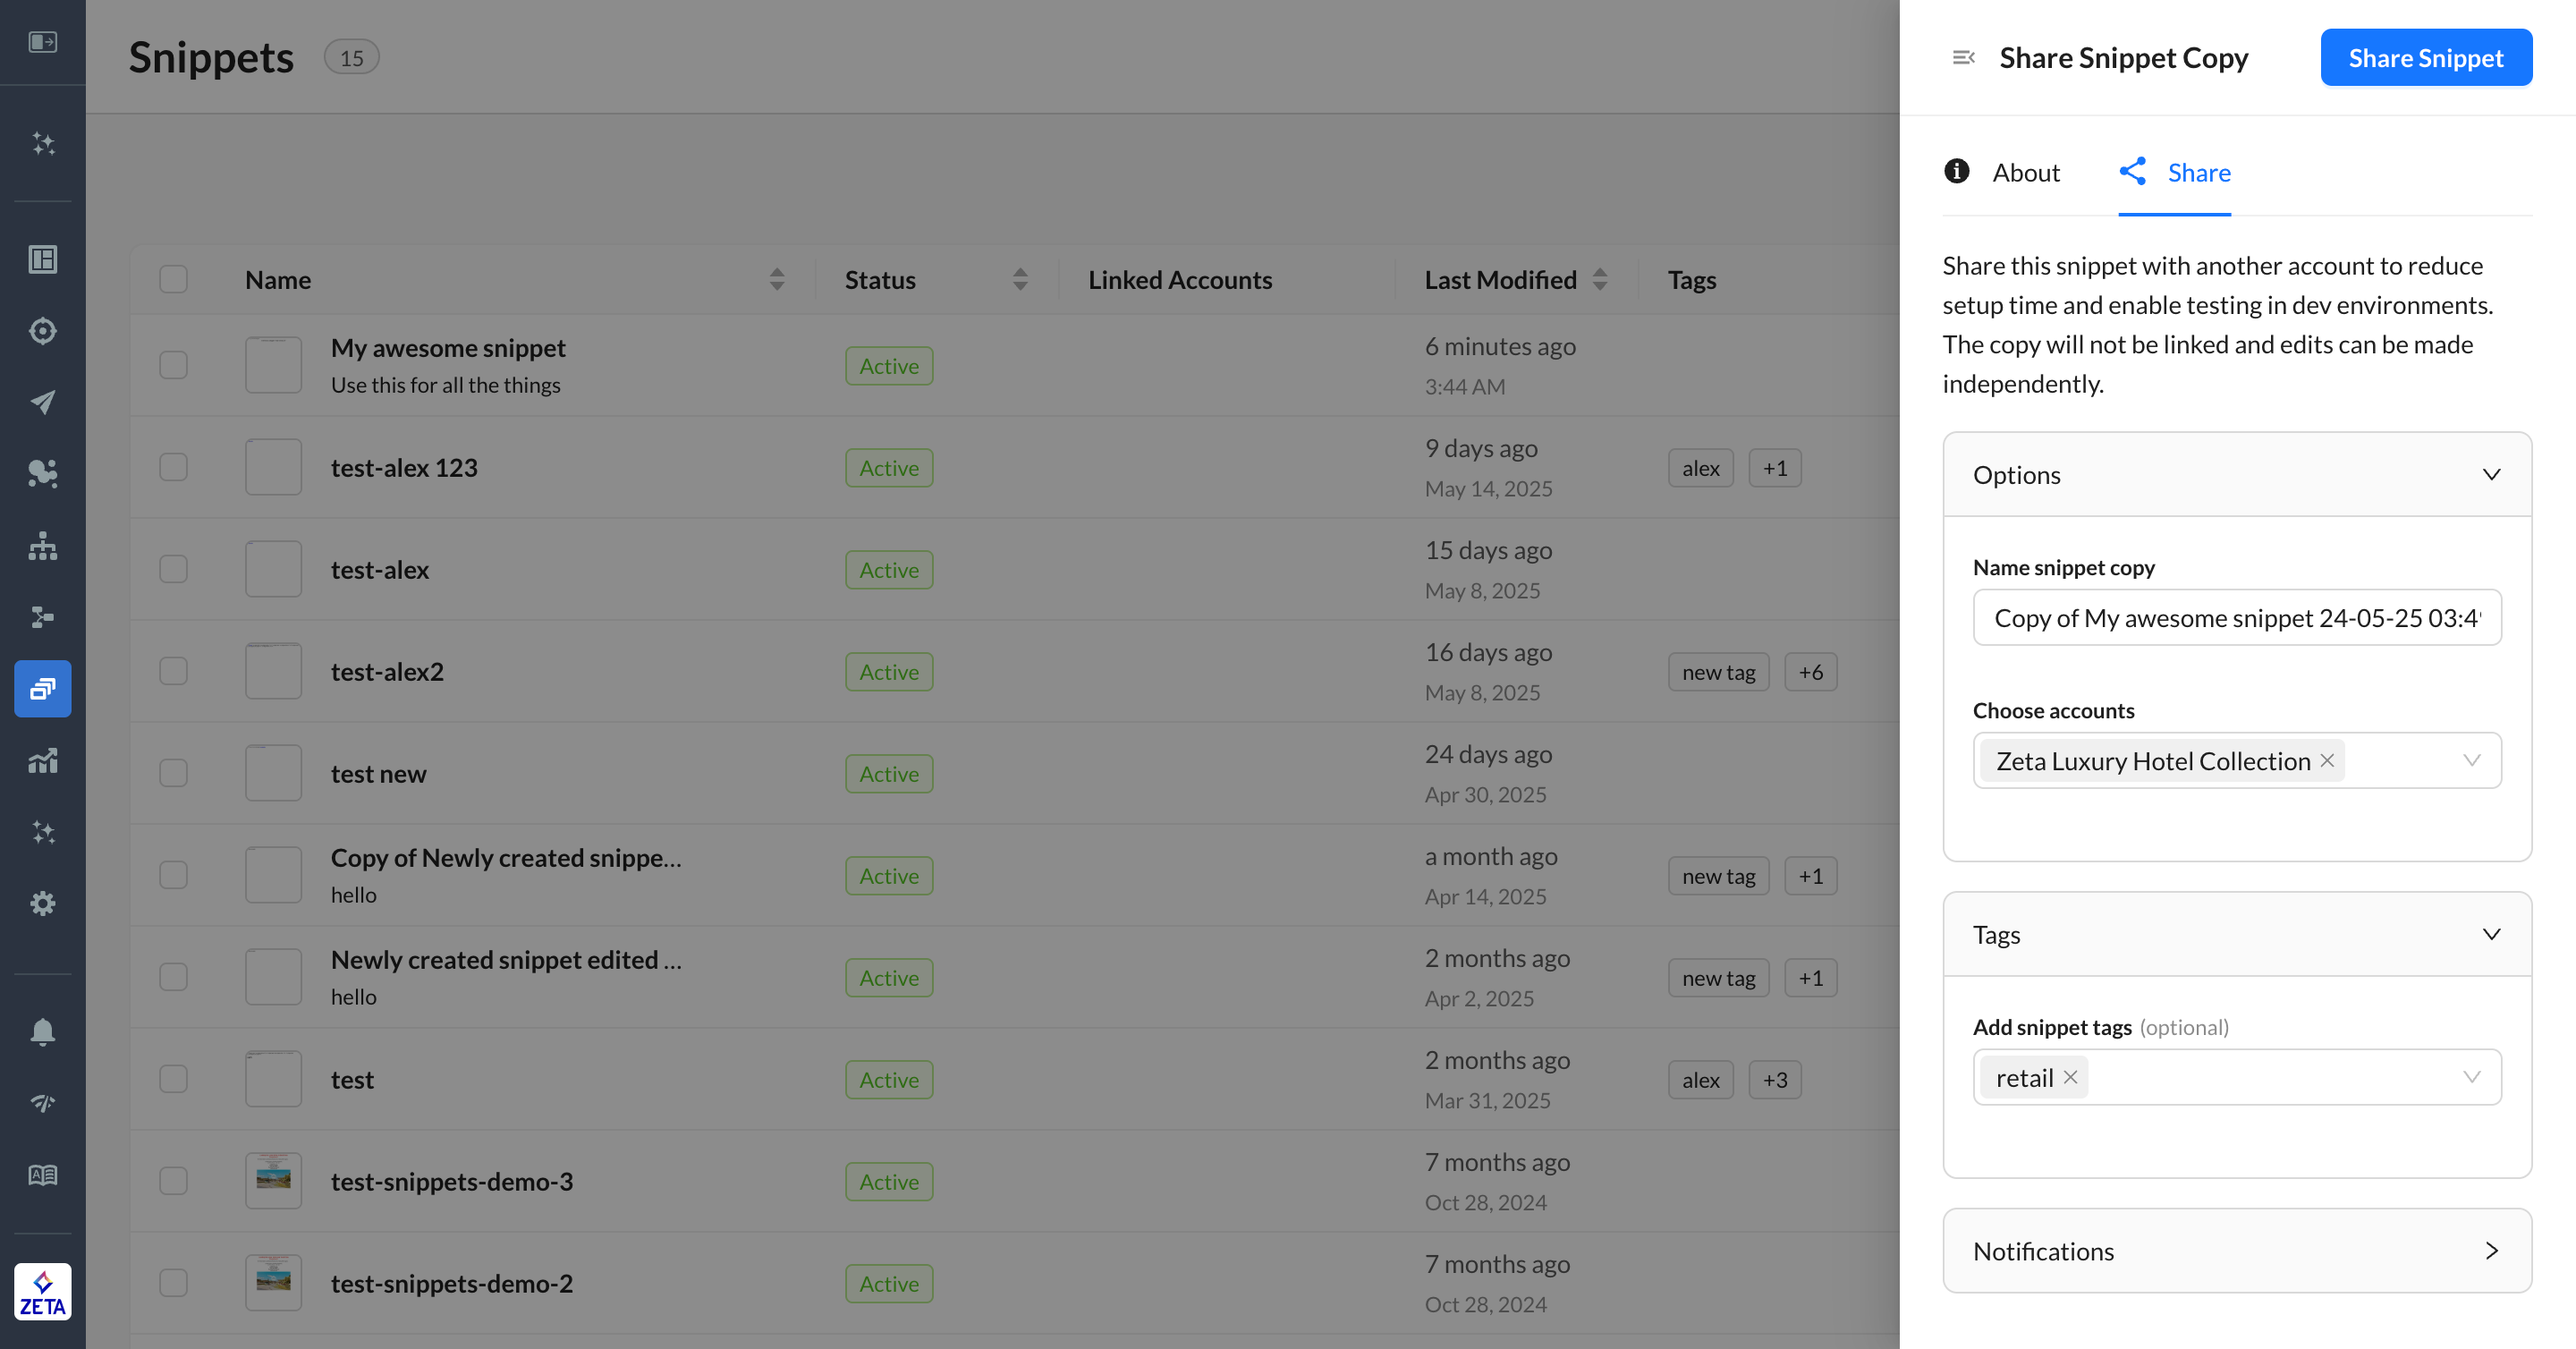Click the paper plane campaigns icon
The height and width of the screenshot is (1349, 2576).
coord(42,402)
